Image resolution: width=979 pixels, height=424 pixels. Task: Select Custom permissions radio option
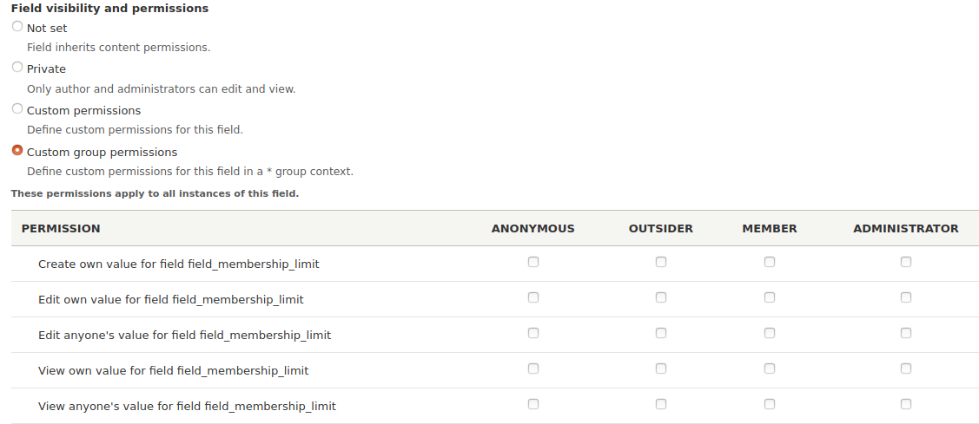(17, 109)
